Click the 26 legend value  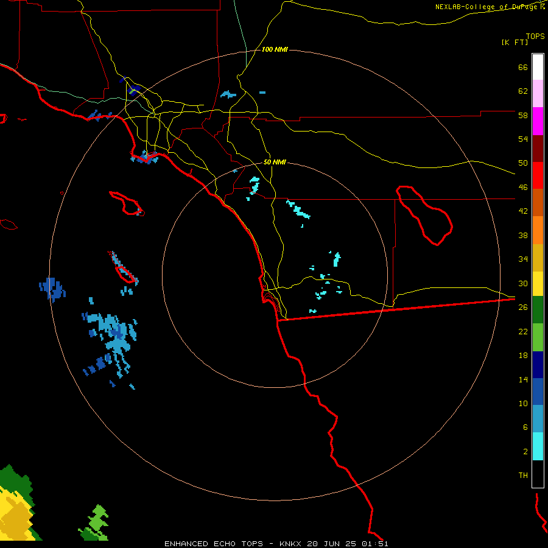pos(523,307)
